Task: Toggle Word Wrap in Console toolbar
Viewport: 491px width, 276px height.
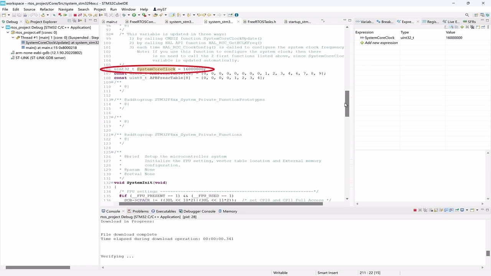Action: click(441, 210)
